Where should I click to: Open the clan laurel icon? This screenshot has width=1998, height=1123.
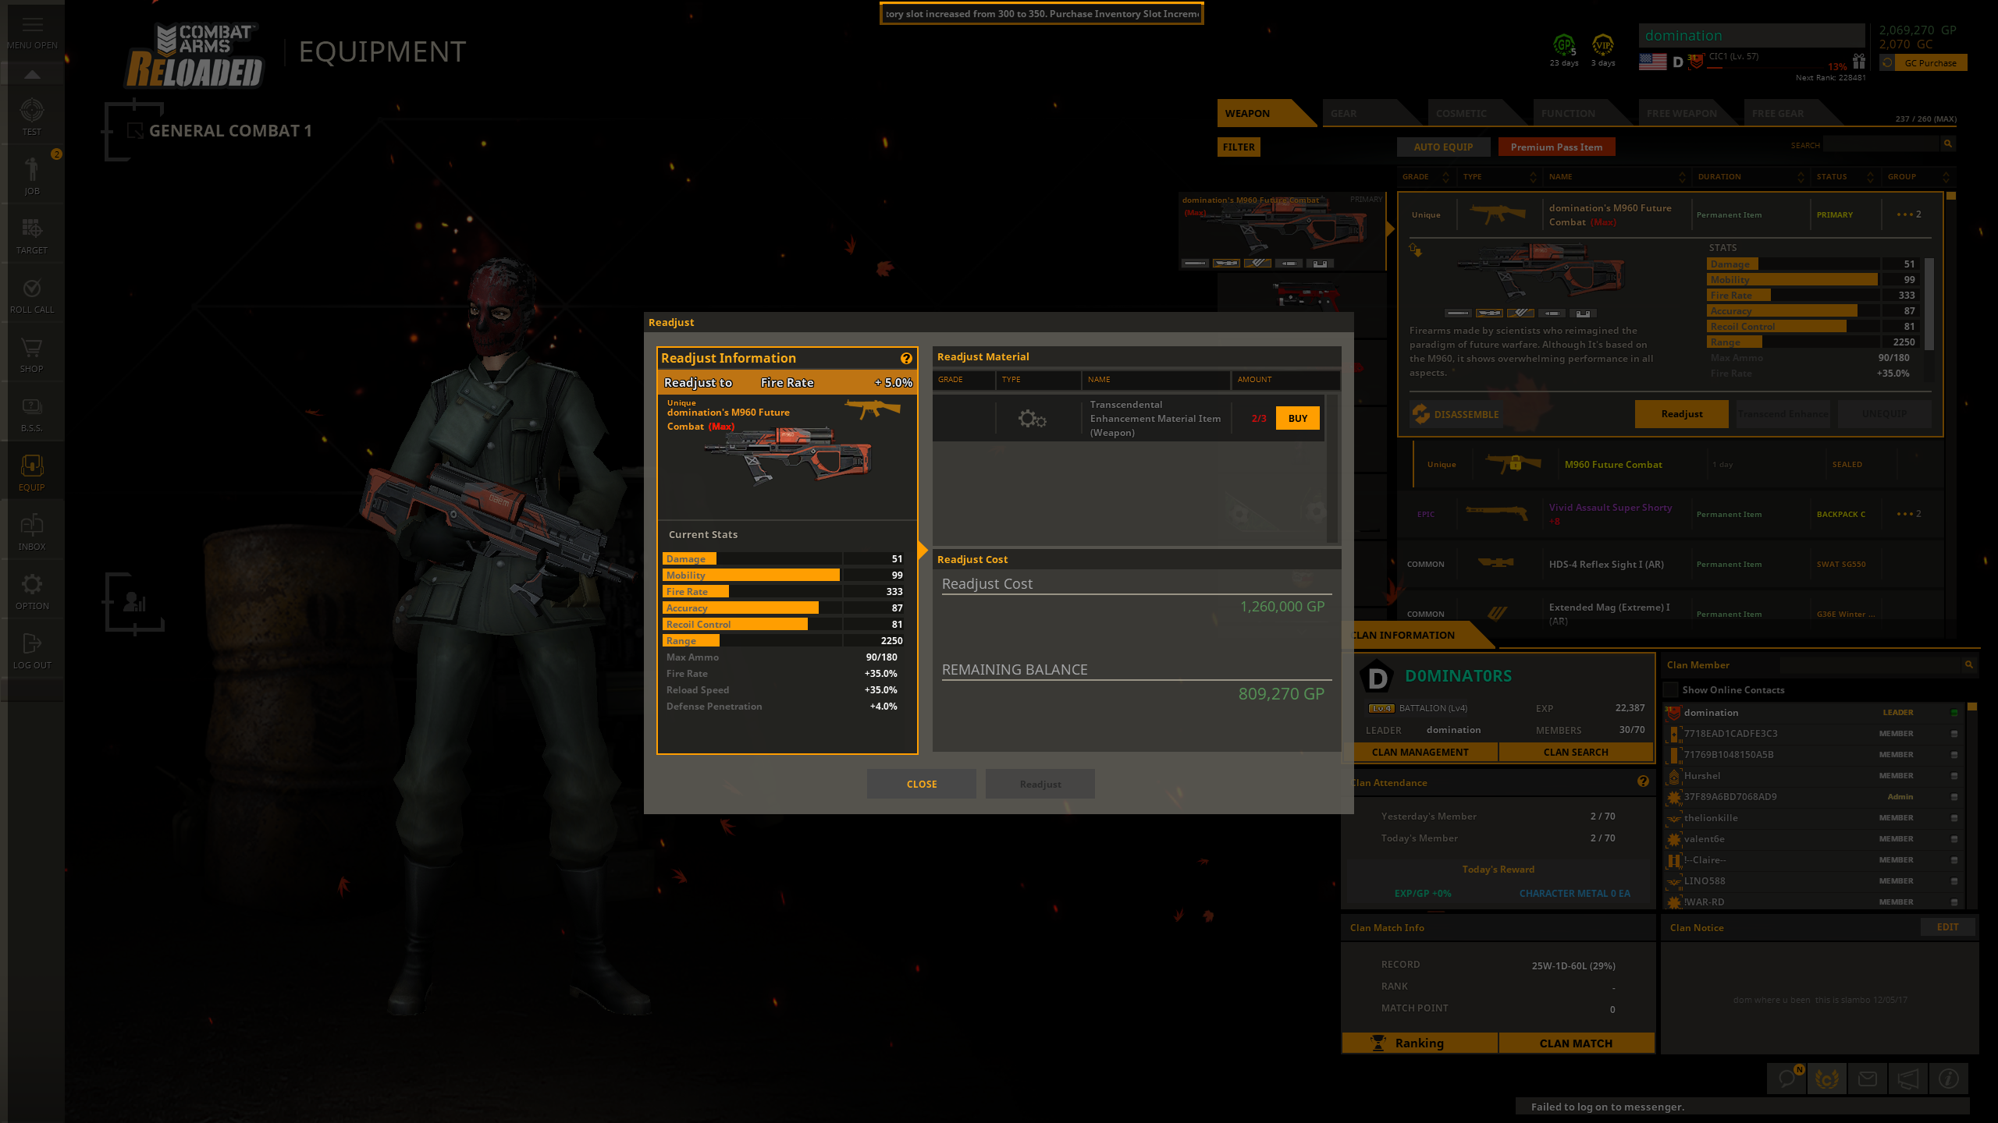[1827, 1079]
